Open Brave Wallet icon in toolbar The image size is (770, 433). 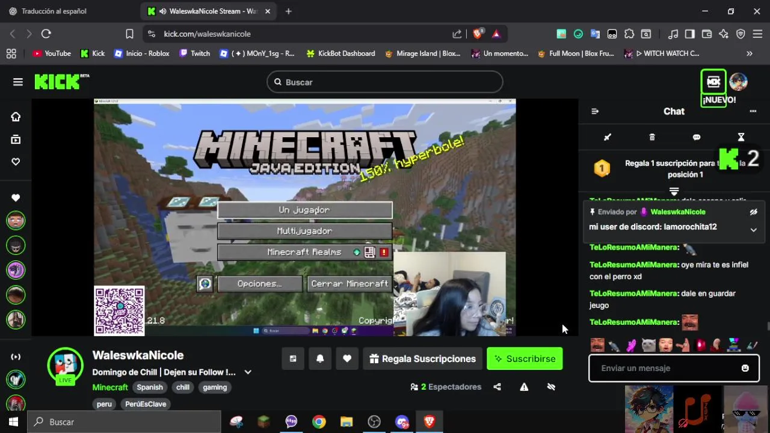(707, 34)
